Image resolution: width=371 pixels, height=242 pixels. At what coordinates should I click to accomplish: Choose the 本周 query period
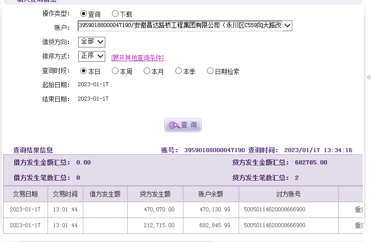tap(115, 71)
